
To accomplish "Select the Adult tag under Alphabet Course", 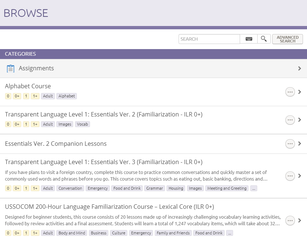I will 48,96.
